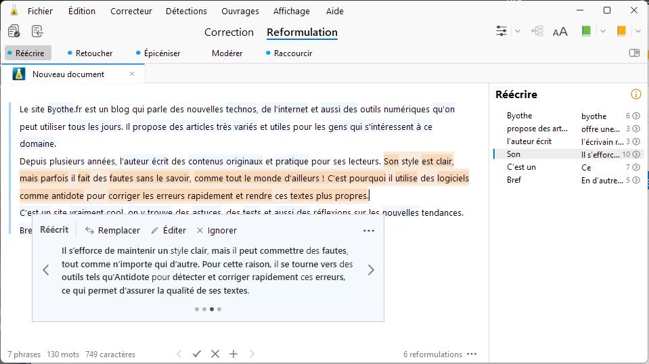
Task: Open the Fichier menu
Action: point(40,12)
